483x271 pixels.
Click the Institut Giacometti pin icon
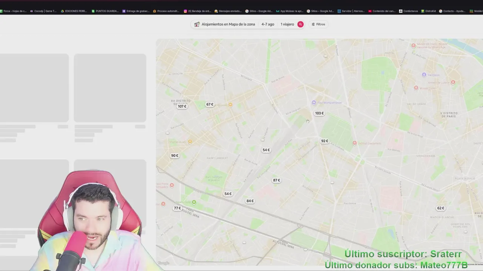[354, 143]
